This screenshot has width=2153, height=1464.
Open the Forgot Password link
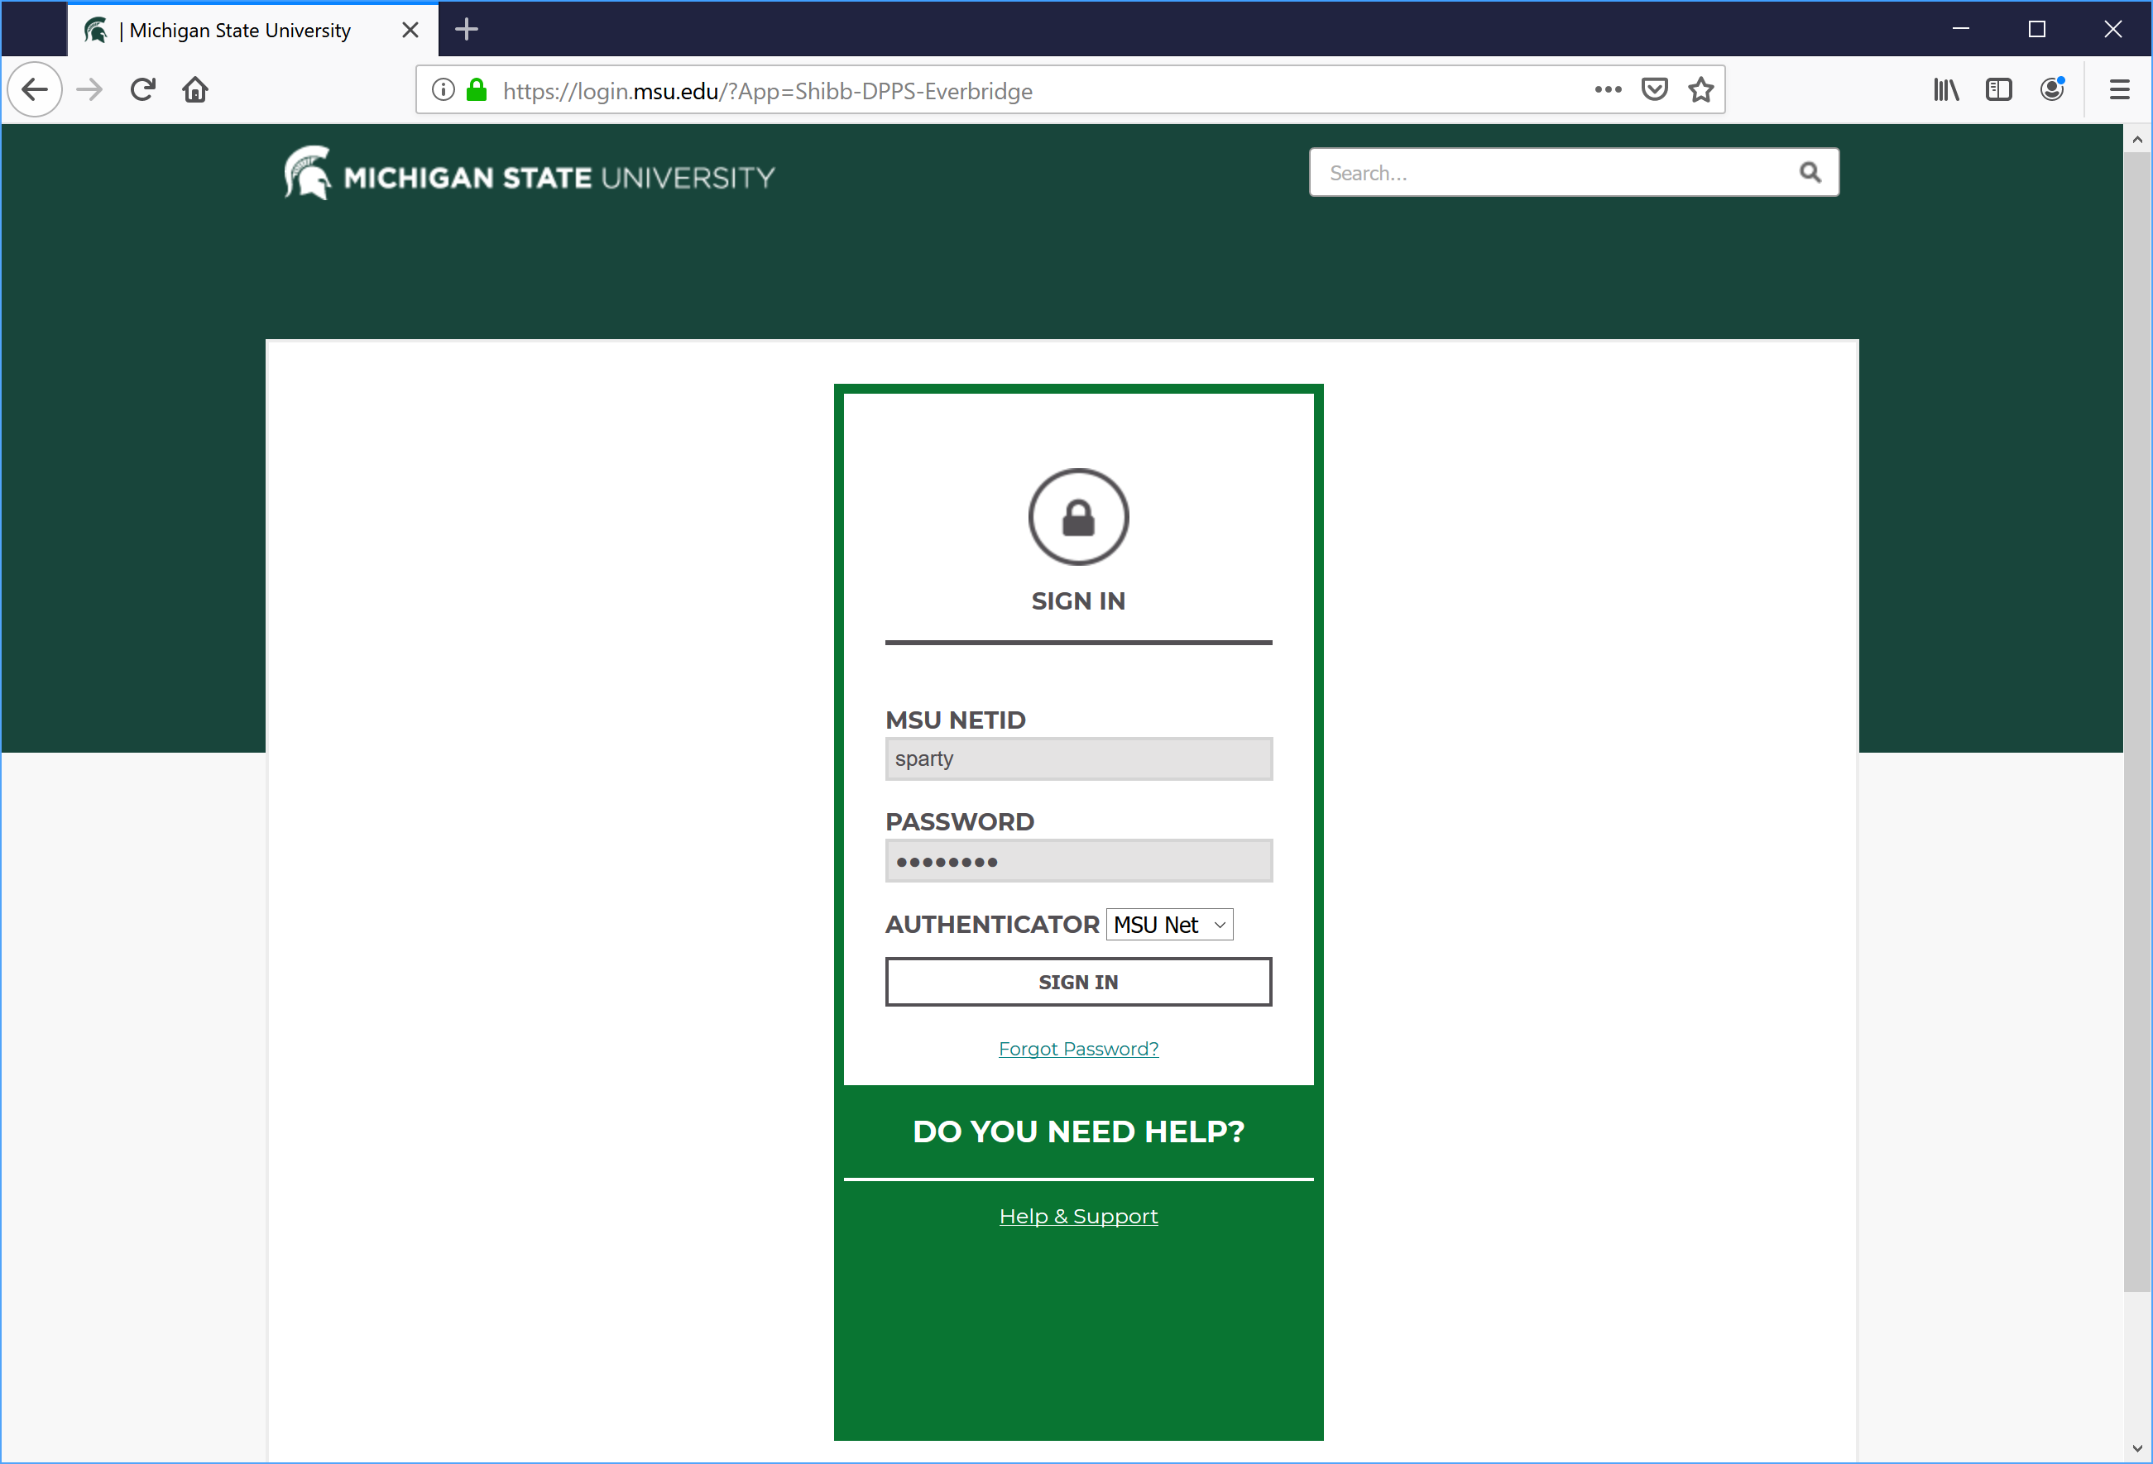pyautogui.click(x=1078, y=1048)
